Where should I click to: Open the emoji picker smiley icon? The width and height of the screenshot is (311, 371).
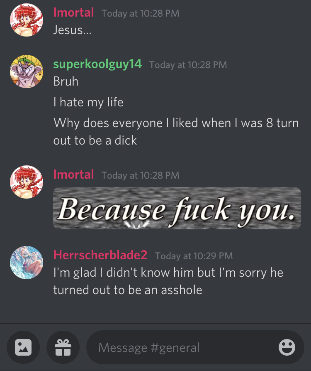click(287, 347)
